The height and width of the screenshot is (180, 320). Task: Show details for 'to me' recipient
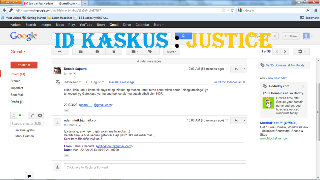[74, 74]
